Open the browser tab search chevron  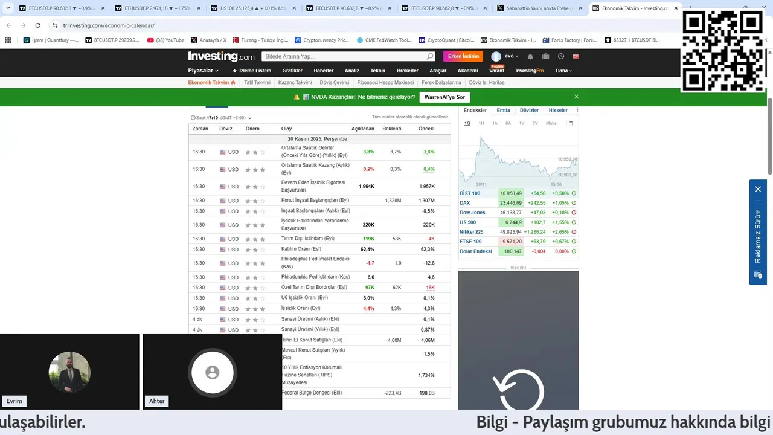tap(7, 8)
